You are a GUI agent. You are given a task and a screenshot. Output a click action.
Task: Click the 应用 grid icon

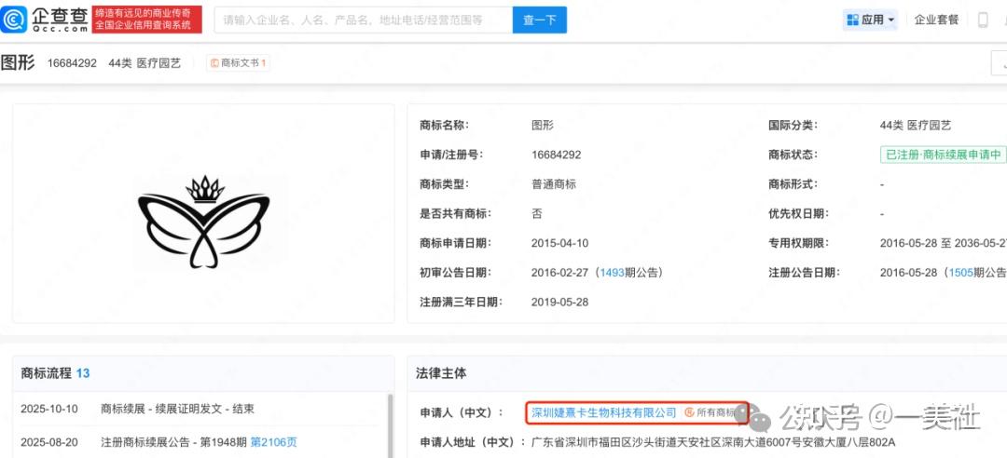point(852,20)
